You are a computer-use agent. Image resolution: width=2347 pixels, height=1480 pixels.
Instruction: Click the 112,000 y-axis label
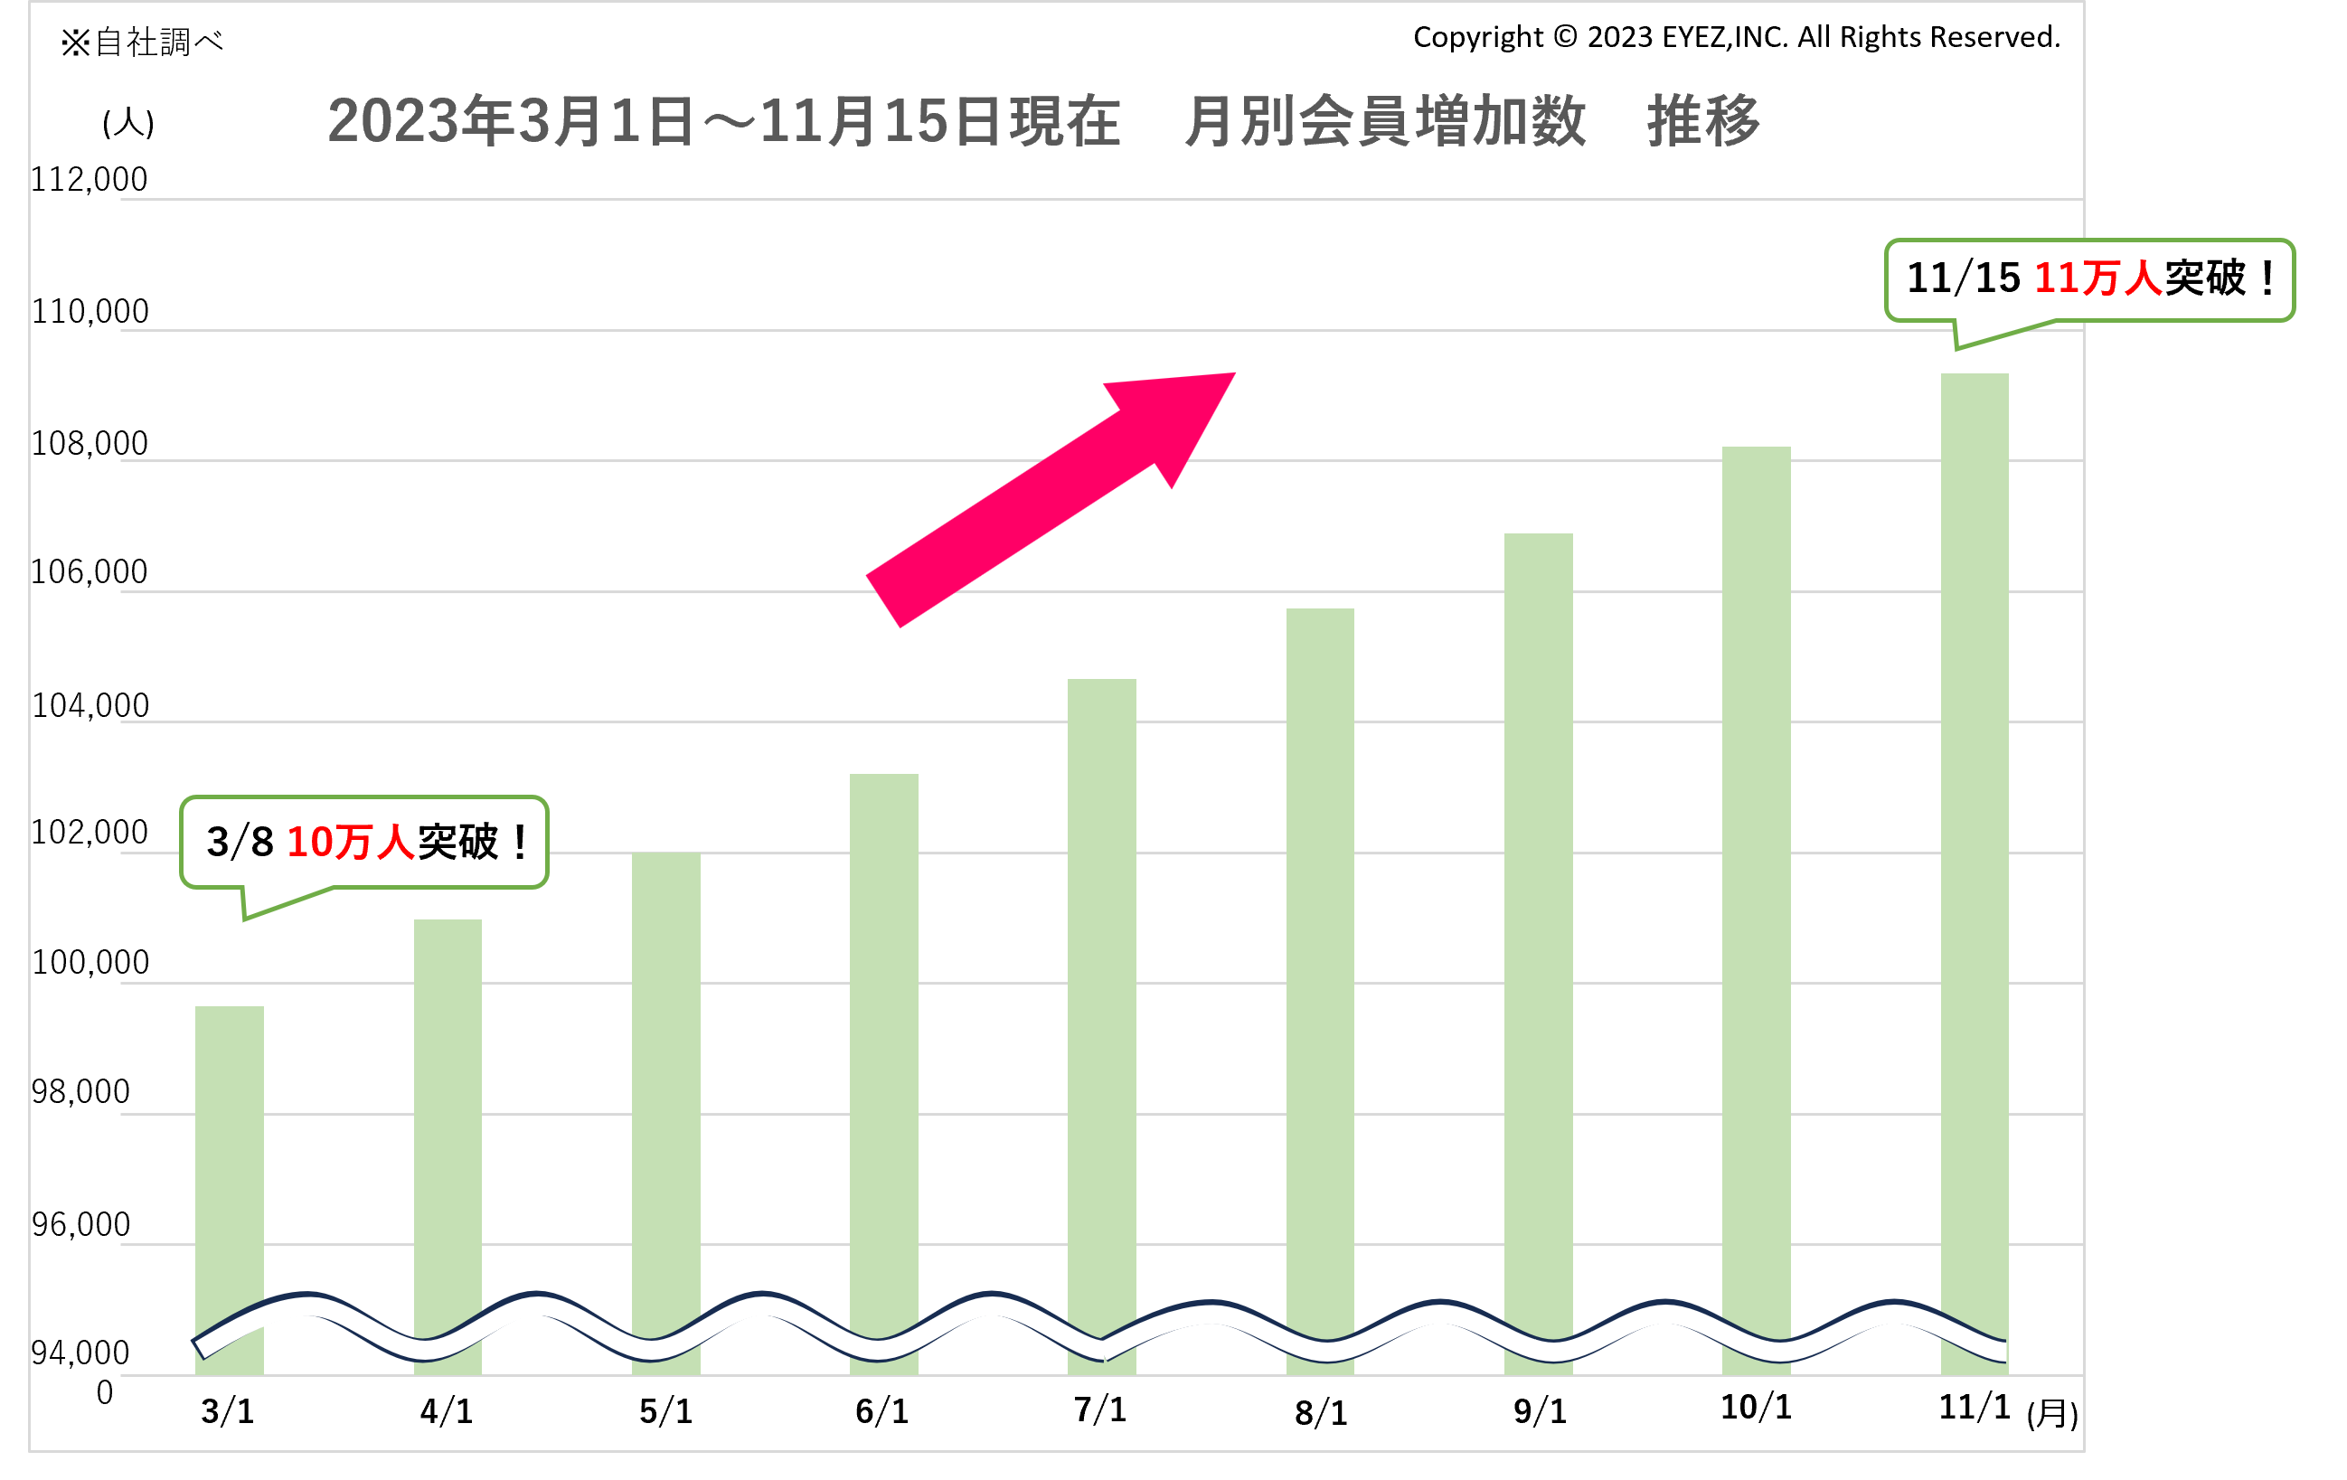click(89, 179)
